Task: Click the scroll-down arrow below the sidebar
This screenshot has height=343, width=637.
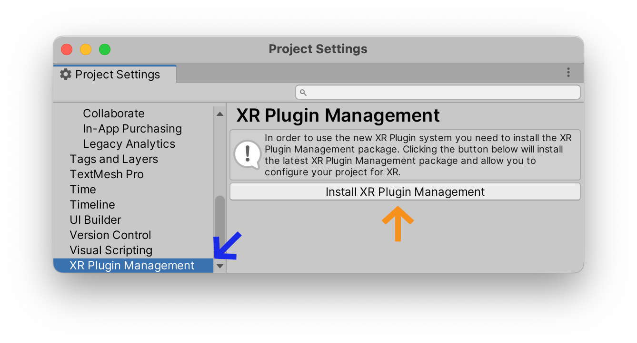Action: [x=219, y=266]
